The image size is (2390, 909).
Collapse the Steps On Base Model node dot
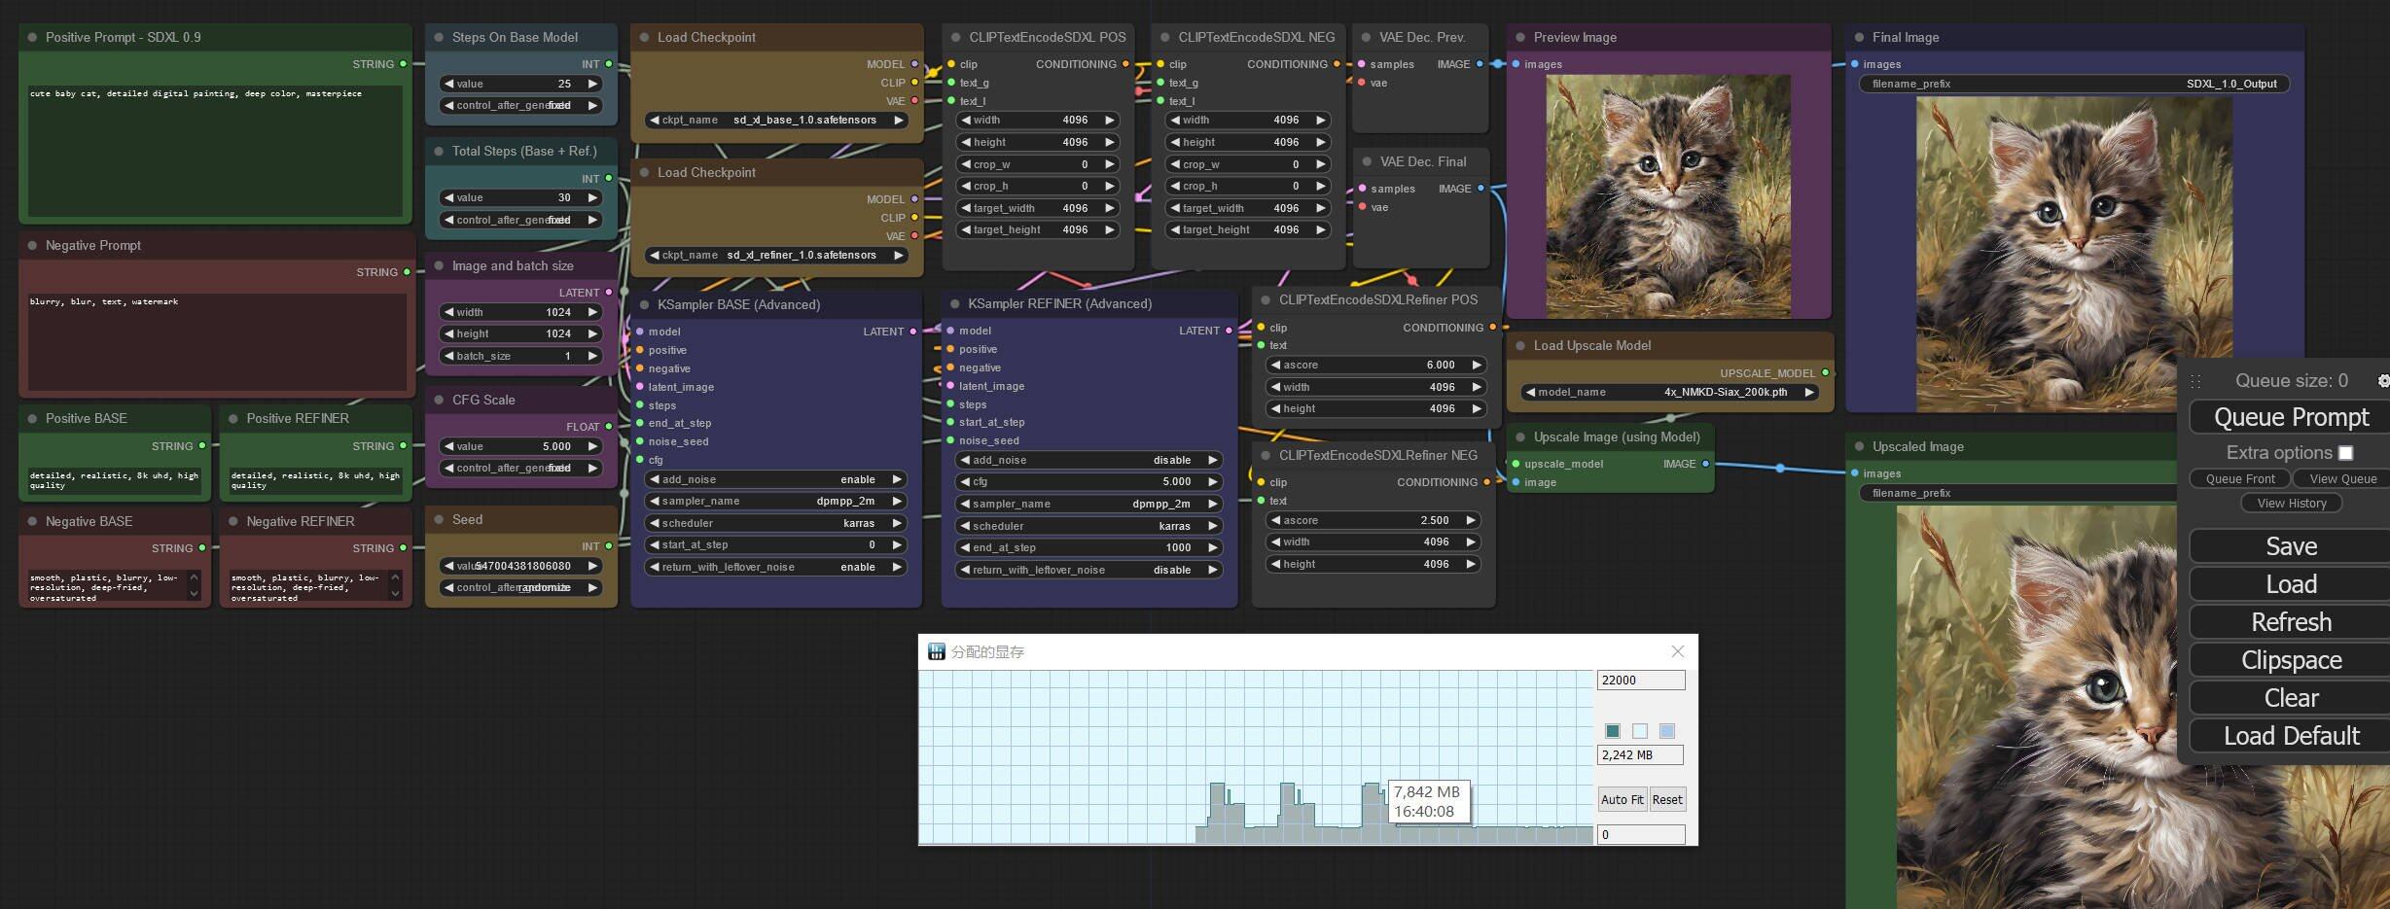[x=439, y=37]
